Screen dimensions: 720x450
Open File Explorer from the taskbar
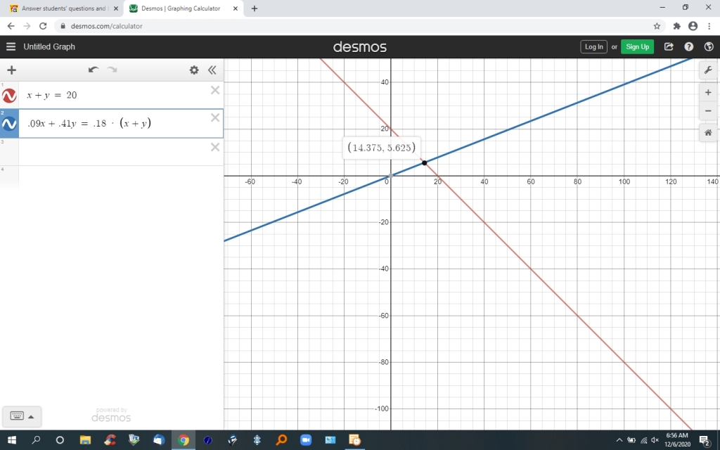tap(85, 440)
